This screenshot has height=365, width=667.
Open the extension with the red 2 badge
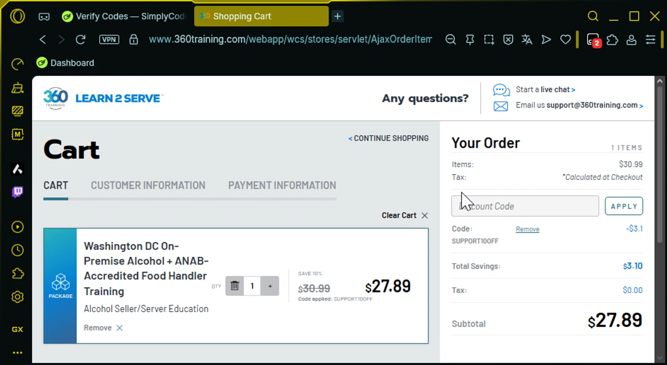(593, 40)
